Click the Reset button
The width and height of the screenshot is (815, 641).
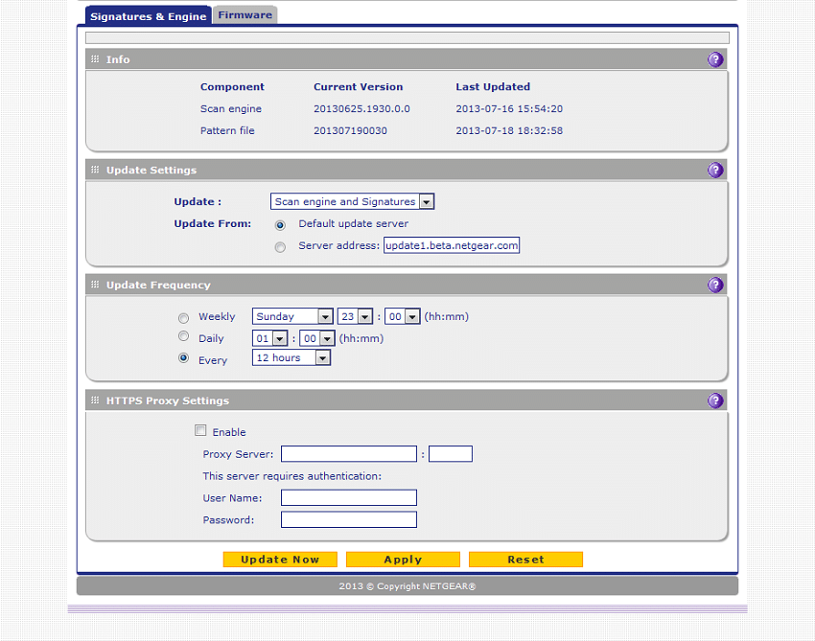tap(525, 560)
